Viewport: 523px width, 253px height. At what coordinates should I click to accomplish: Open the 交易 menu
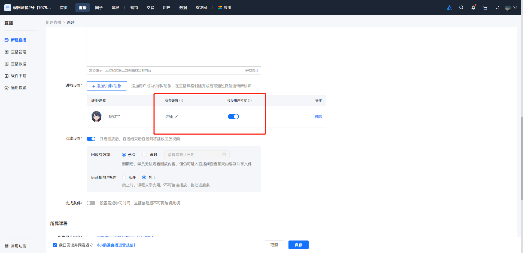[150, 8]
